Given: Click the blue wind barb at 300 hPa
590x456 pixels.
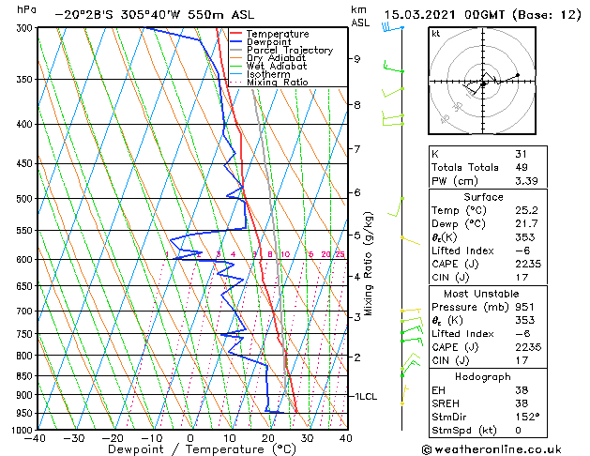Looking at the screenshot, I should pyautogui.click(x=392, y=27).
